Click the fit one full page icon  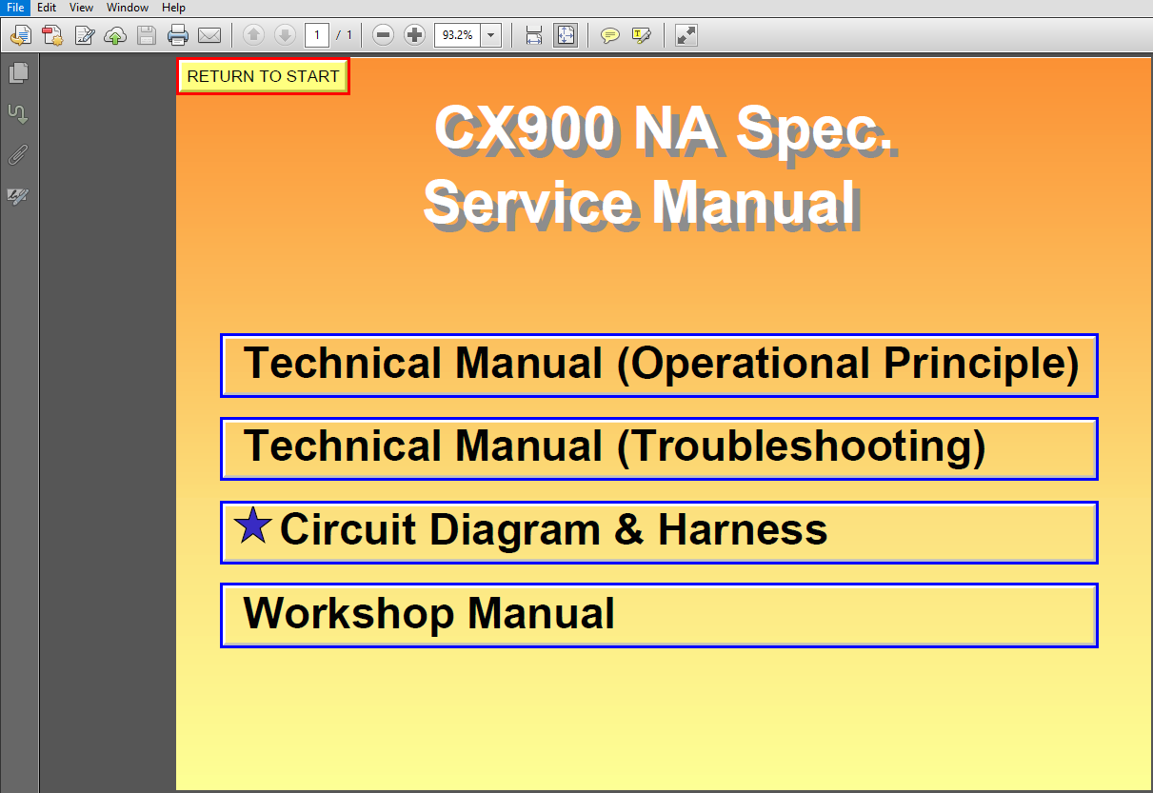point(566,36)
